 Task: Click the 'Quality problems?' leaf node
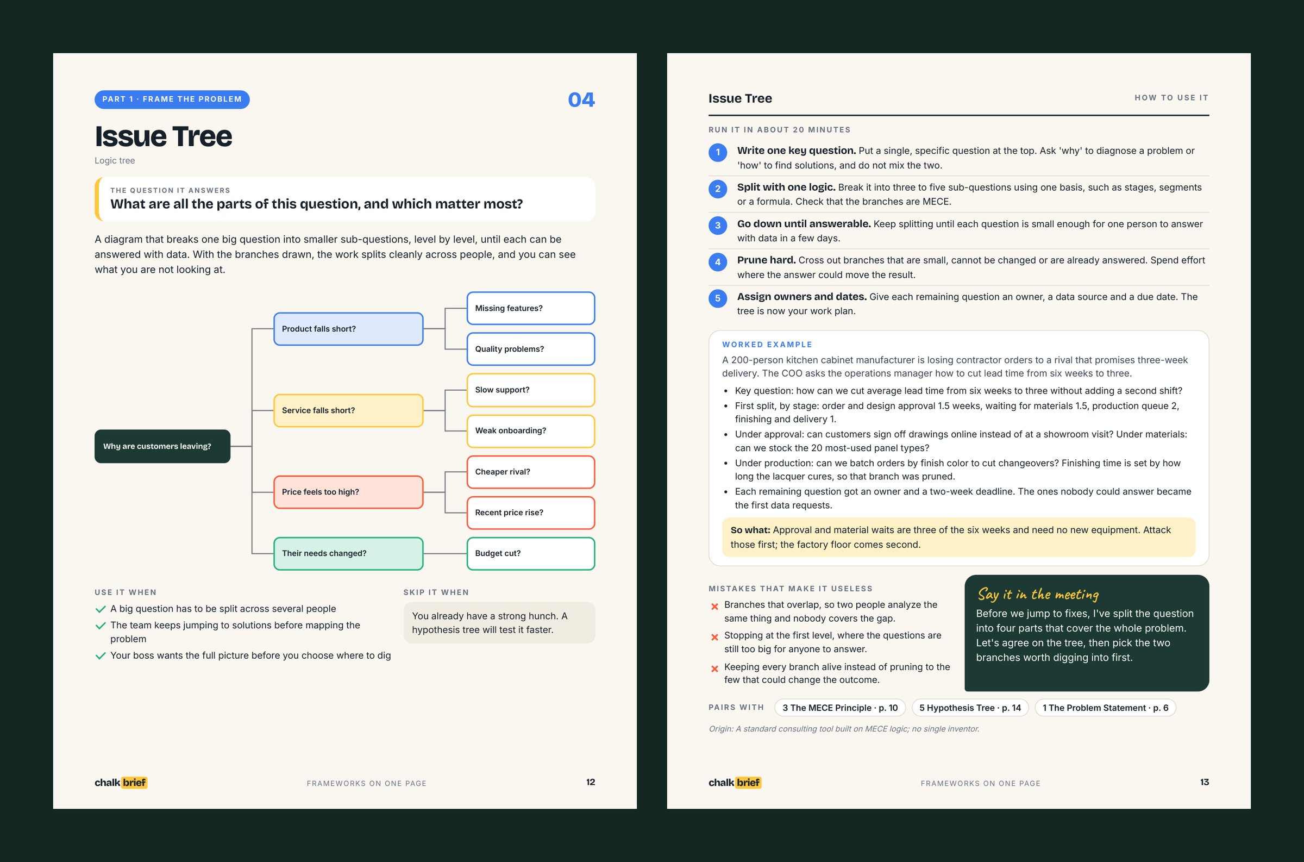531,349
